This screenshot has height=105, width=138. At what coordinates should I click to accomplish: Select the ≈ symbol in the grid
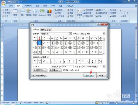click(52, 38)
